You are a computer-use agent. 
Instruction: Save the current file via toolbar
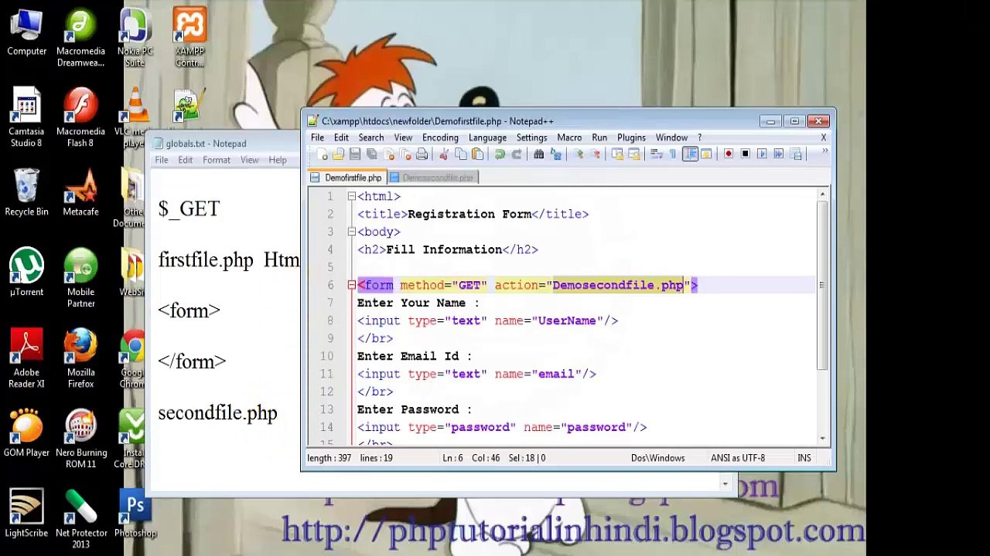tap(355, 154)
